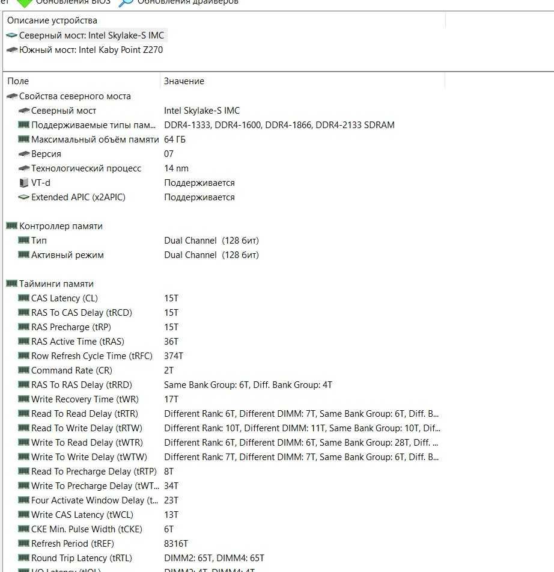Select Южный мост: Intel Kaby Point Z270 device

coord(91,50)
